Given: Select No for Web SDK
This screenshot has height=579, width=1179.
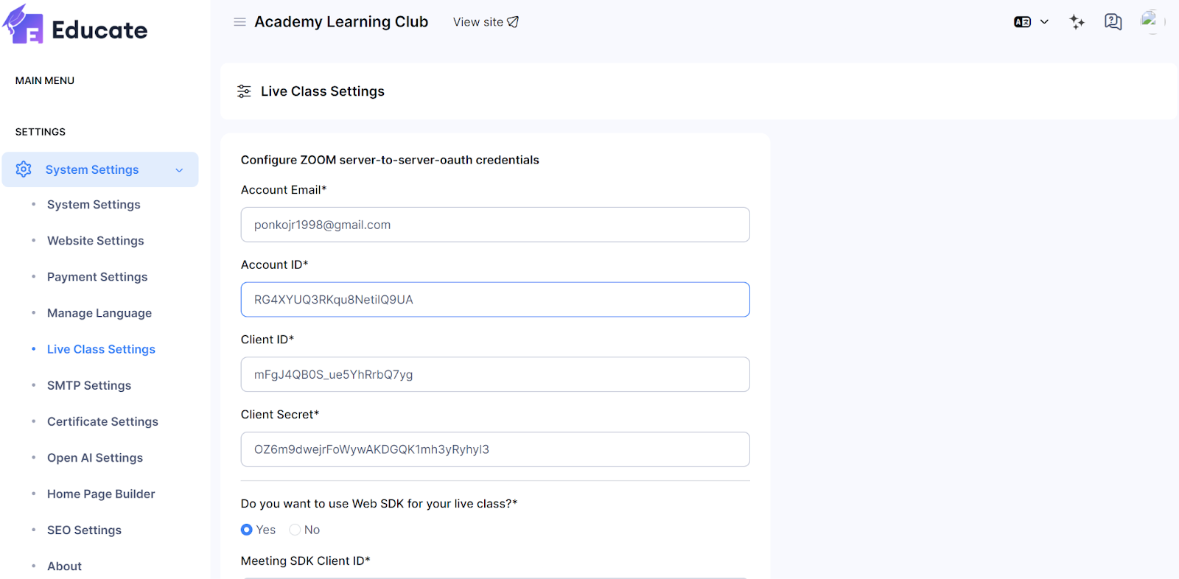Looking at the screenshot, I should 295,530.
